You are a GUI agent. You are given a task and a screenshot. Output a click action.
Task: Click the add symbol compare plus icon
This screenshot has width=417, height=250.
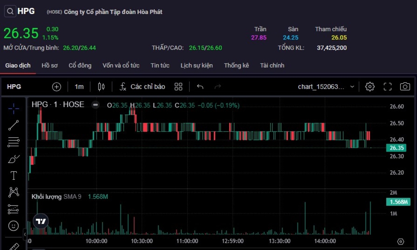point(57,87)
